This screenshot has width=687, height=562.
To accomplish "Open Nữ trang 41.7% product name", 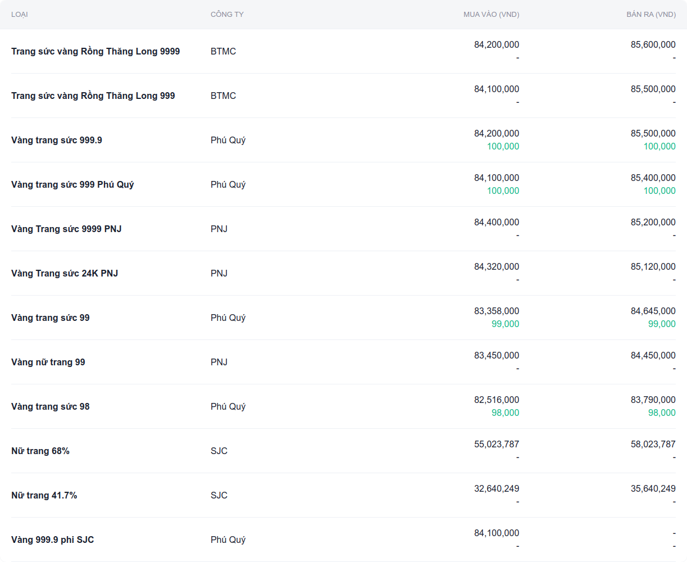I will (44, 495).
